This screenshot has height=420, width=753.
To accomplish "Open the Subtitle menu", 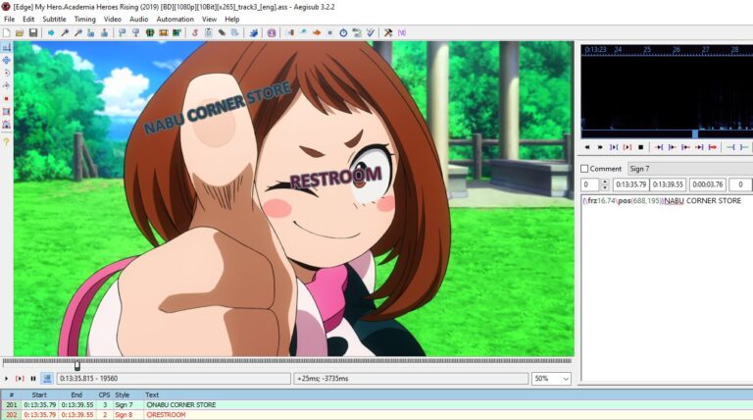I will click(x=54, y=20).
